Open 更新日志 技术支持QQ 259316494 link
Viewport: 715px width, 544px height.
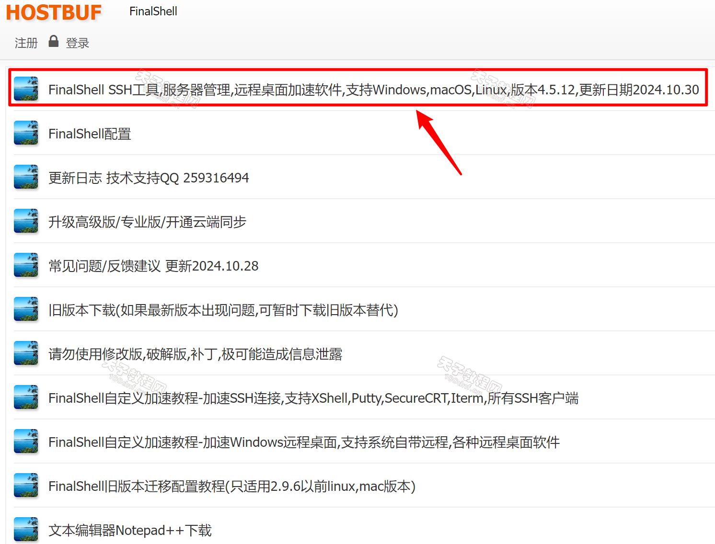149,178
